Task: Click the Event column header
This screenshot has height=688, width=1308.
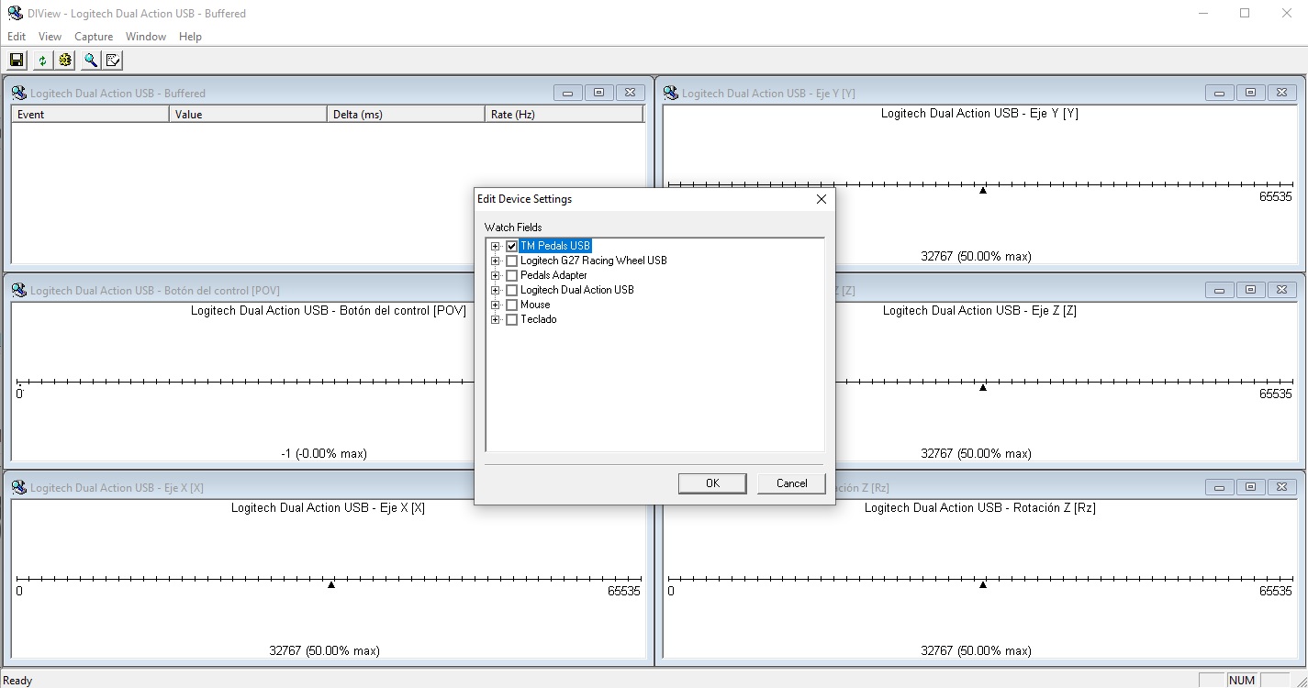Action: click(x=90, y=115)
